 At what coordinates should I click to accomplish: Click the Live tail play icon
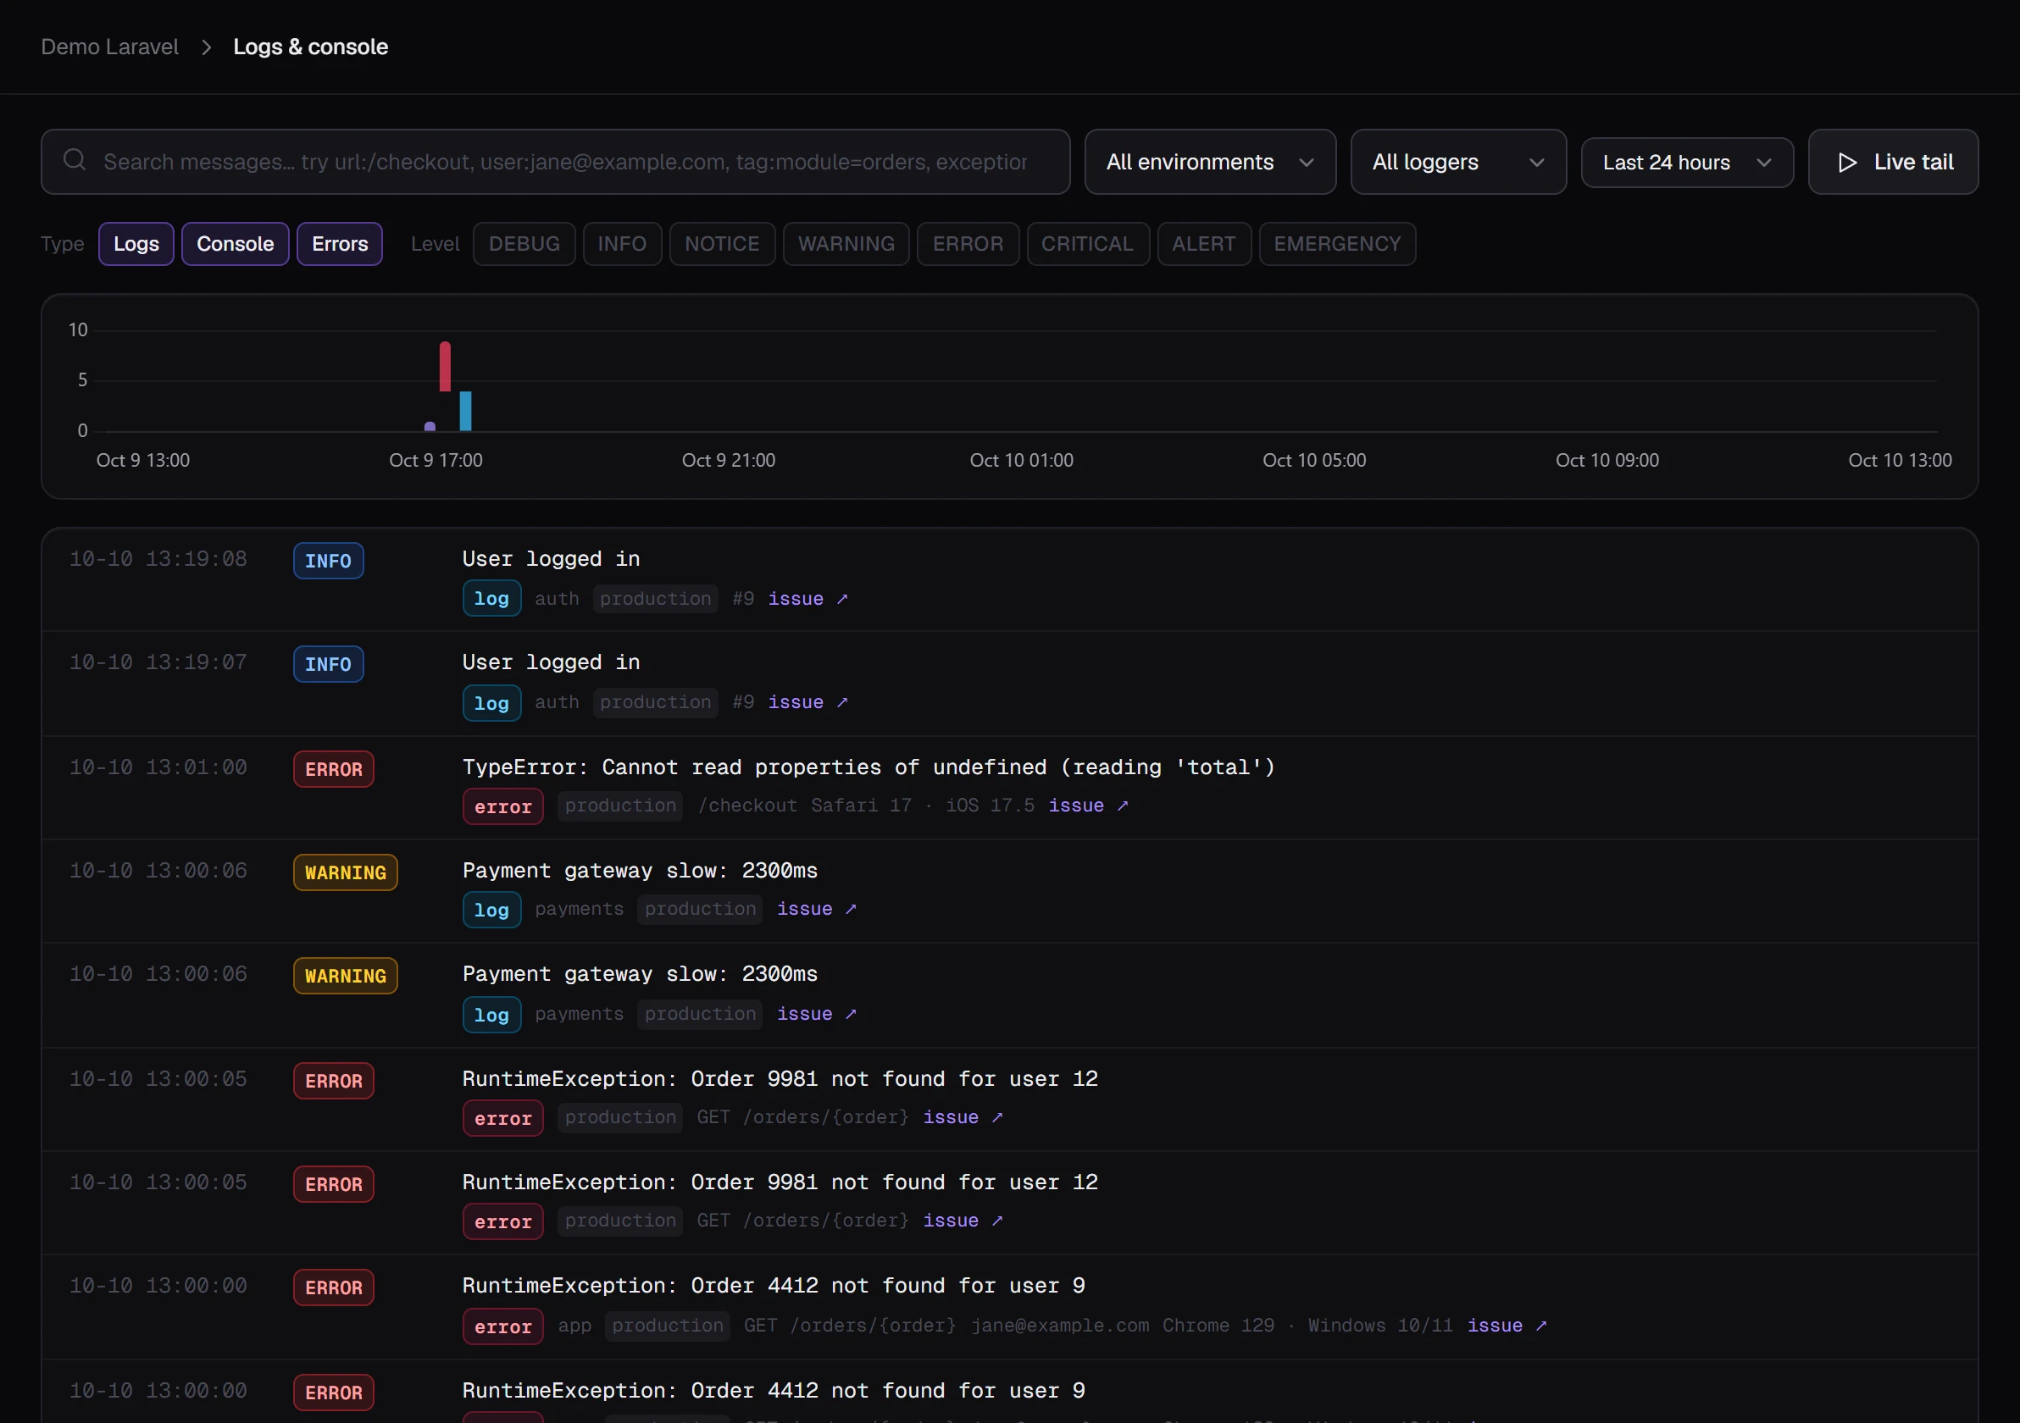[x=1847, y=163]
